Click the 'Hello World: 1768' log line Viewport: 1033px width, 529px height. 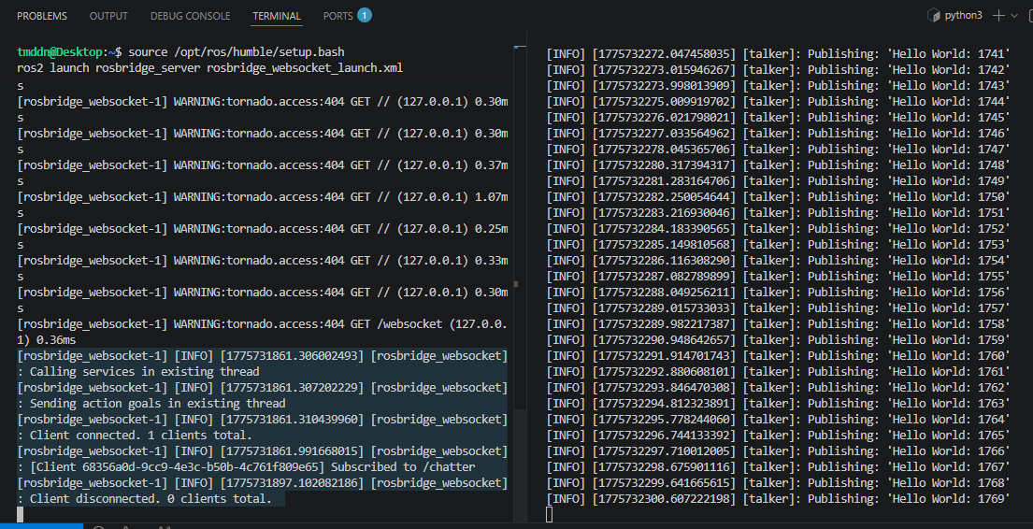[x=778, y=483]
